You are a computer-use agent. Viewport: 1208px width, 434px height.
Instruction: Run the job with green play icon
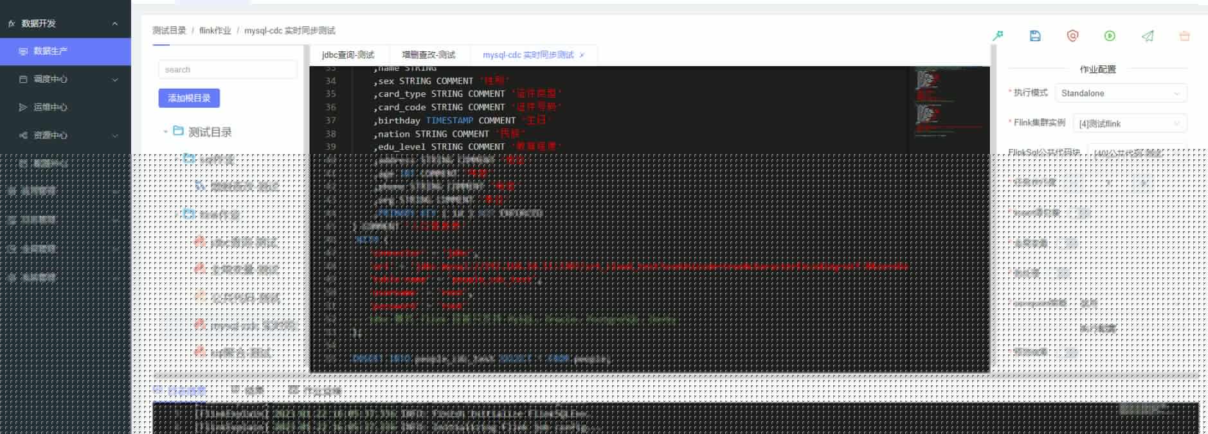pos(1110,36)
